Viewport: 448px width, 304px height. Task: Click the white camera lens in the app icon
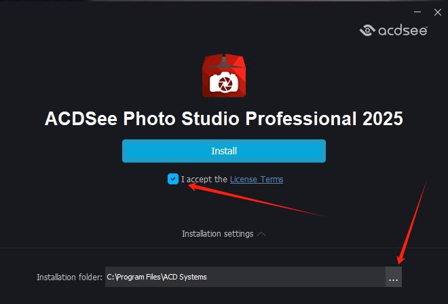pyautogui.click(x=223, y=83)
